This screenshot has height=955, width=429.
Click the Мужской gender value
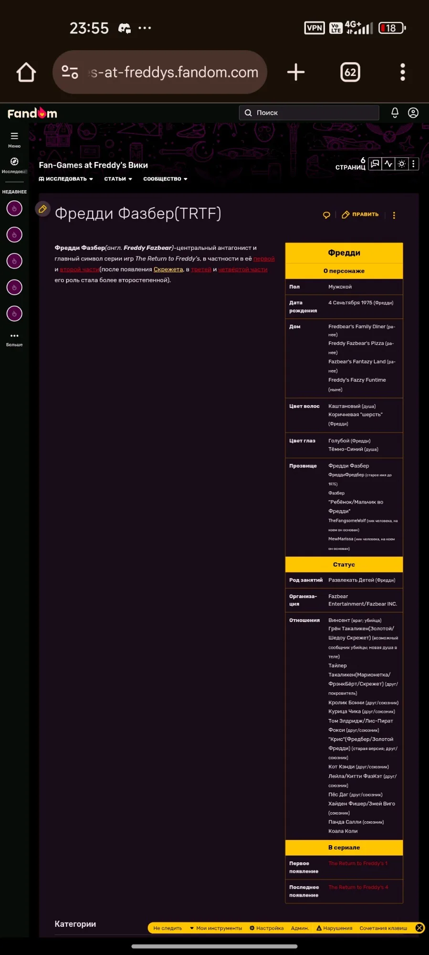340,287
